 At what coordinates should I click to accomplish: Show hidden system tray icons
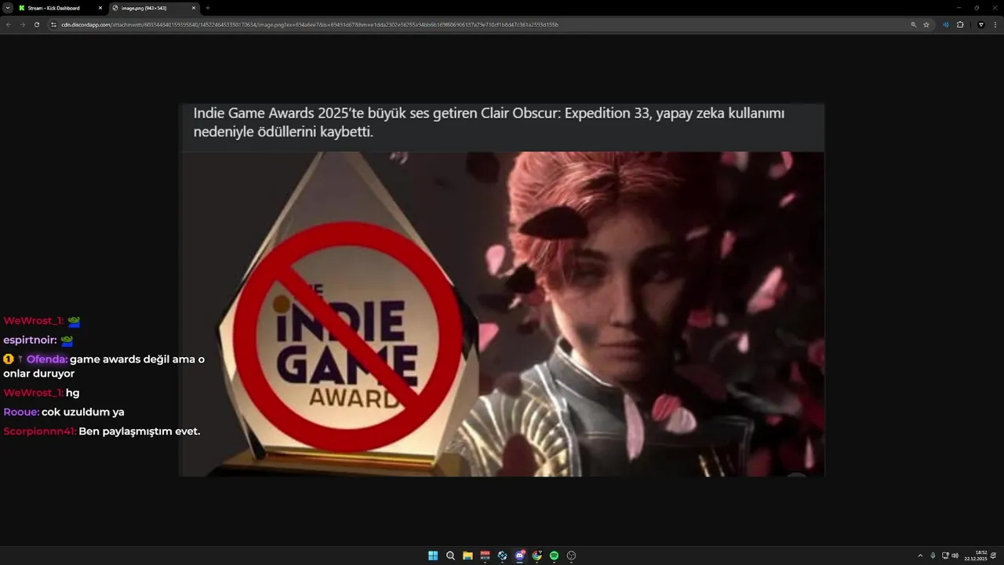(x=920, y=556)
